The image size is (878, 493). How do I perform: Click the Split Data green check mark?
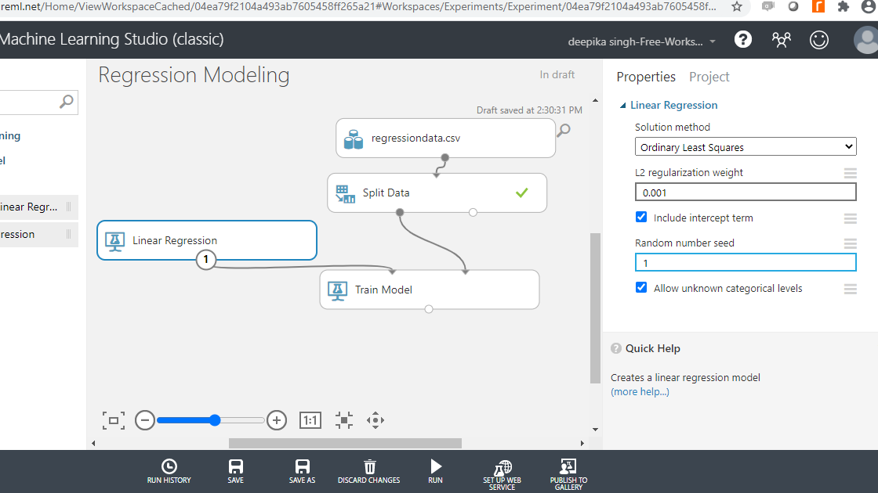[x=522, y=193]
